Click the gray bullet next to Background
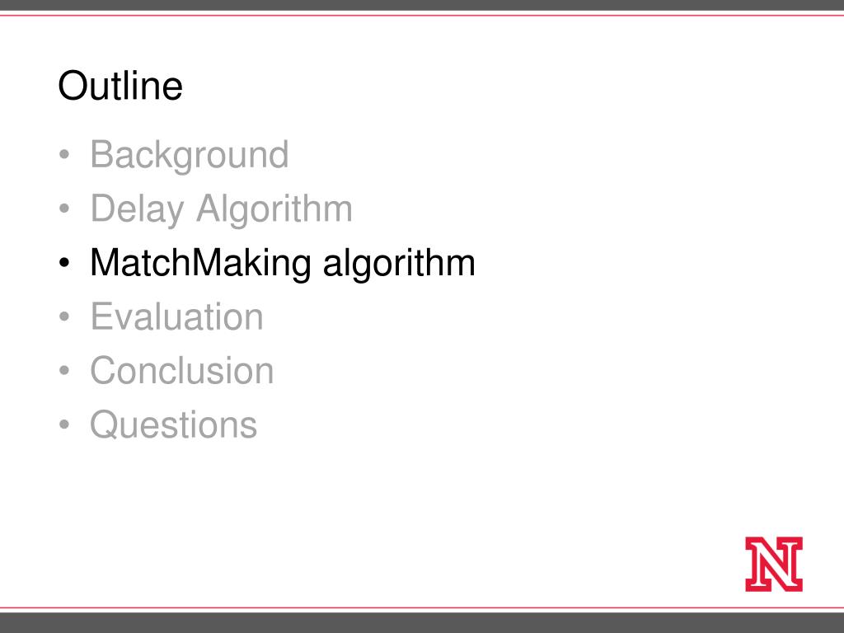Screen dimensions: 844x633 (x=64, y=154)
